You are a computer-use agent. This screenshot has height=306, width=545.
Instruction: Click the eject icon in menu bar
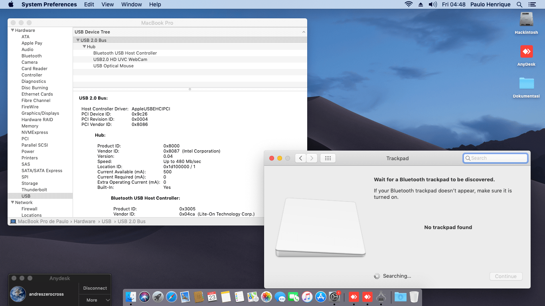[421, 4]
